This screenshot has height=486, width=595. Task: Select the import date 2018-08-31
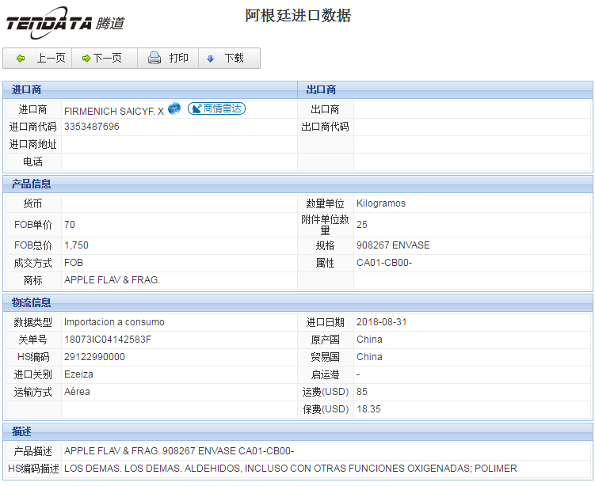(380, 322)
